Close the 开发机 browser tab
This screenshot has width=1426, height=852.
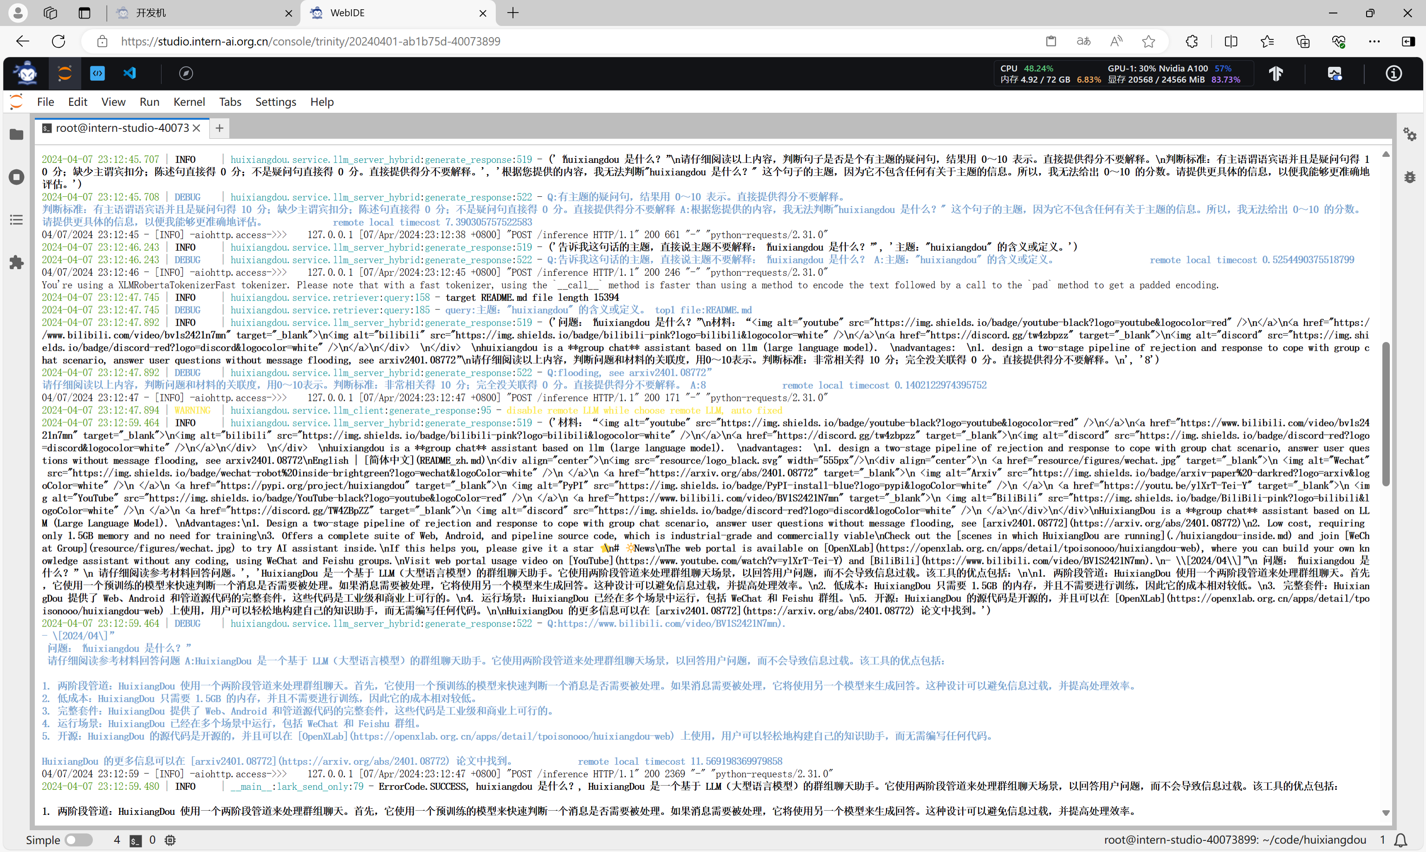click(288, 13)
